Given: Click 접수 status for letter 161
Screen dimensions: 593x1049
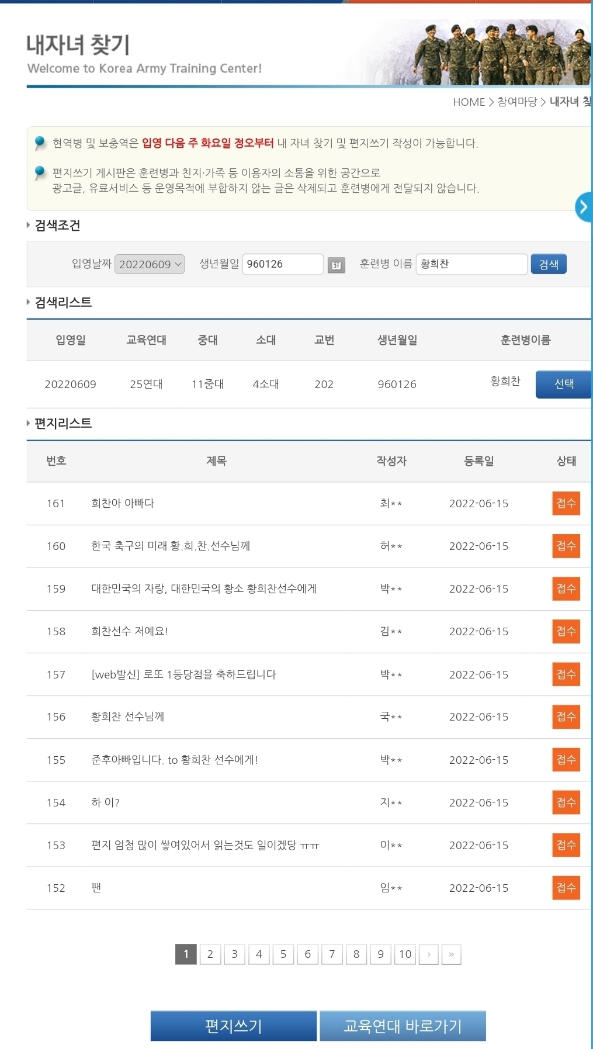Looking at the screenshot, I should (x=566, y=503).
